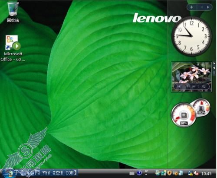
Task: Open the orange security shield tray icon
Action: coord(169,173)
